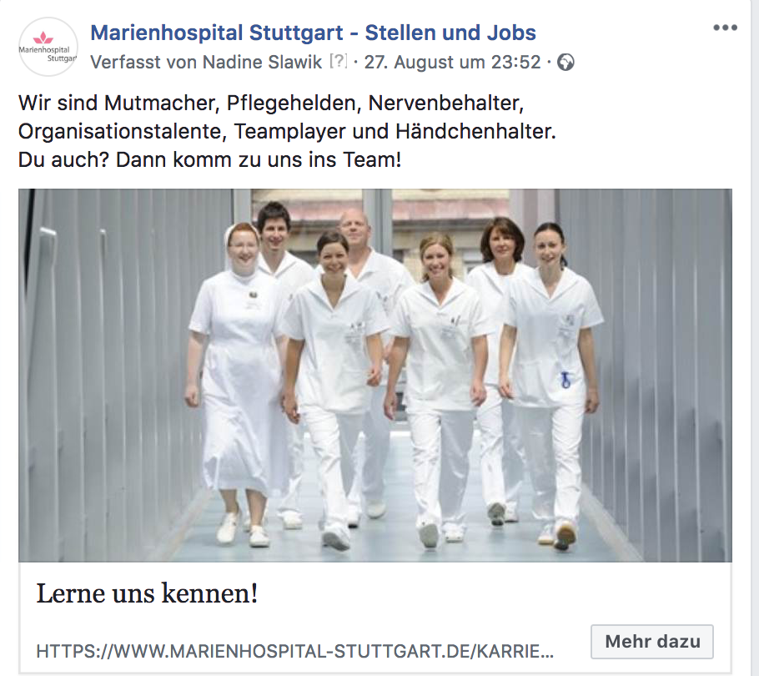Click the word Händchenhalter in the post
Viewport: 759px width, 676px height.
(475, 131)
